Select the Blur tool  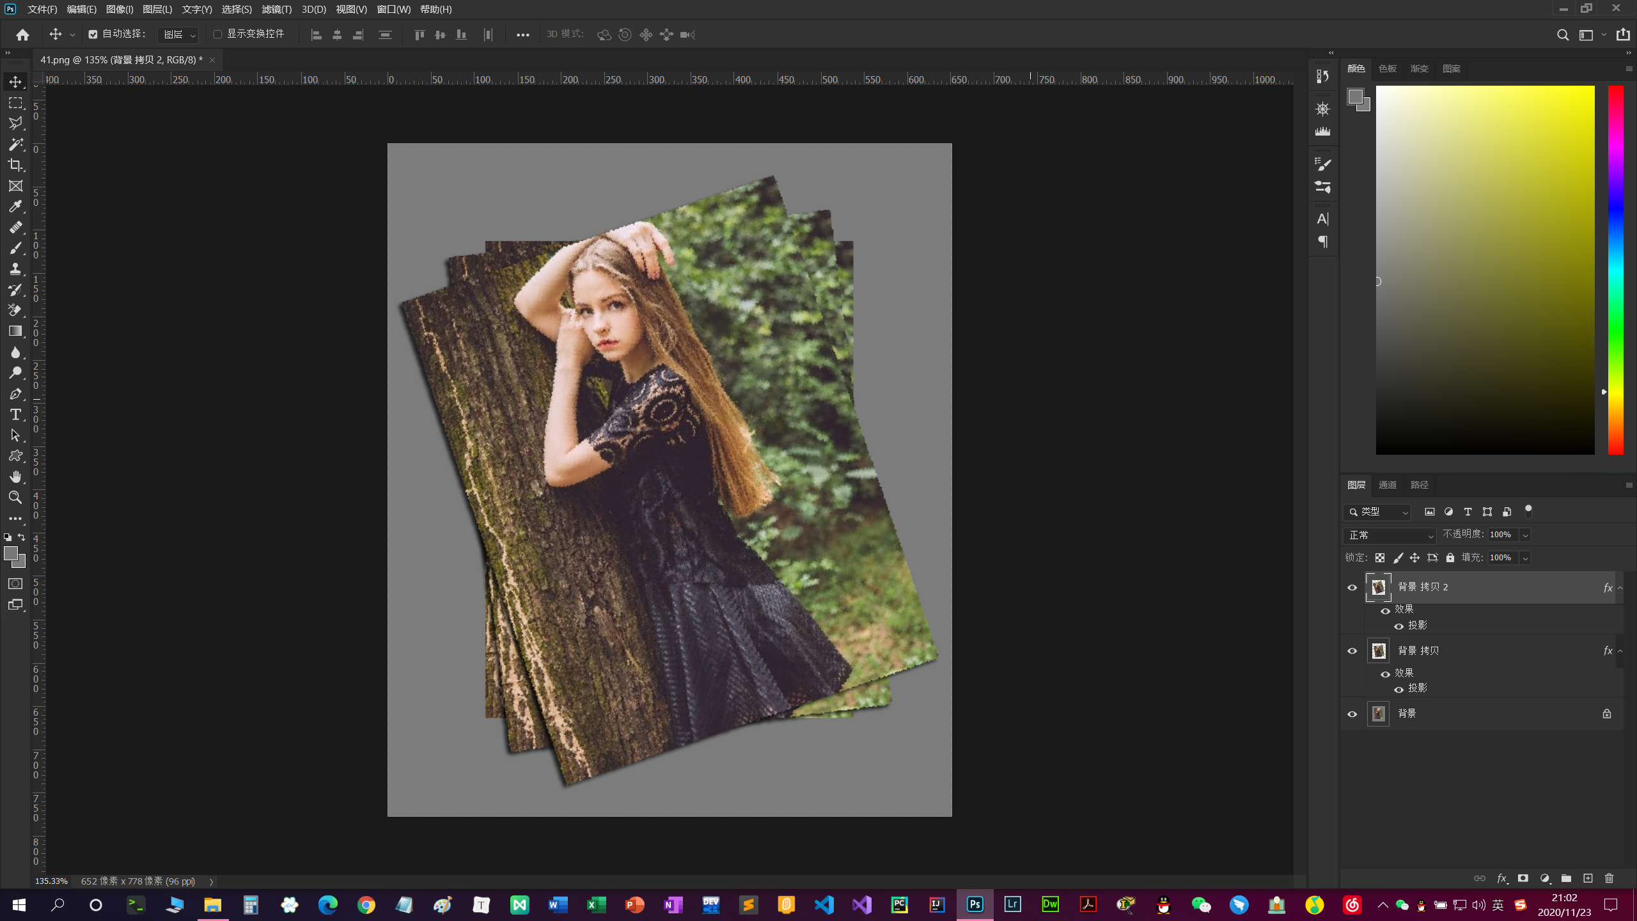(15, 352)
